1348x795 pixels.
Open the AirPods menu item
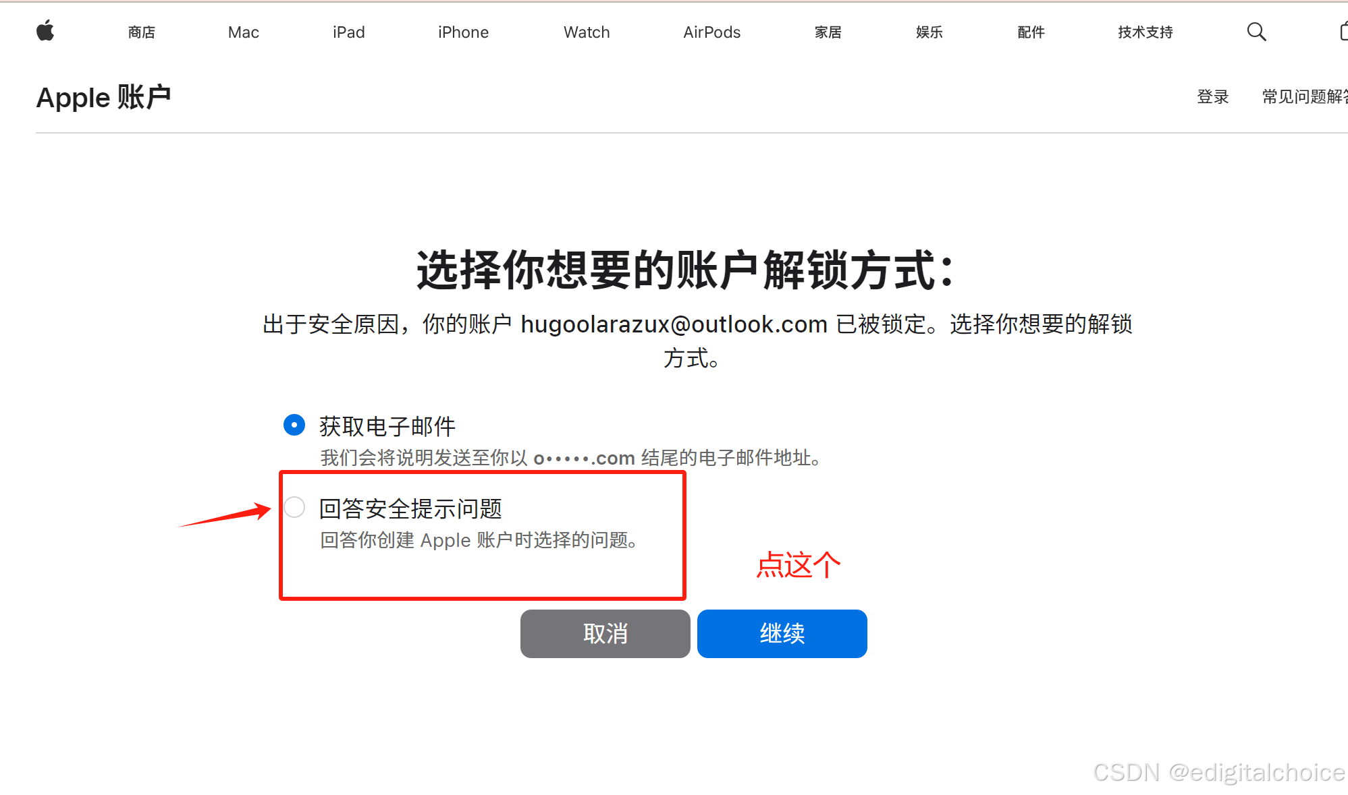[x=712, y=32]
